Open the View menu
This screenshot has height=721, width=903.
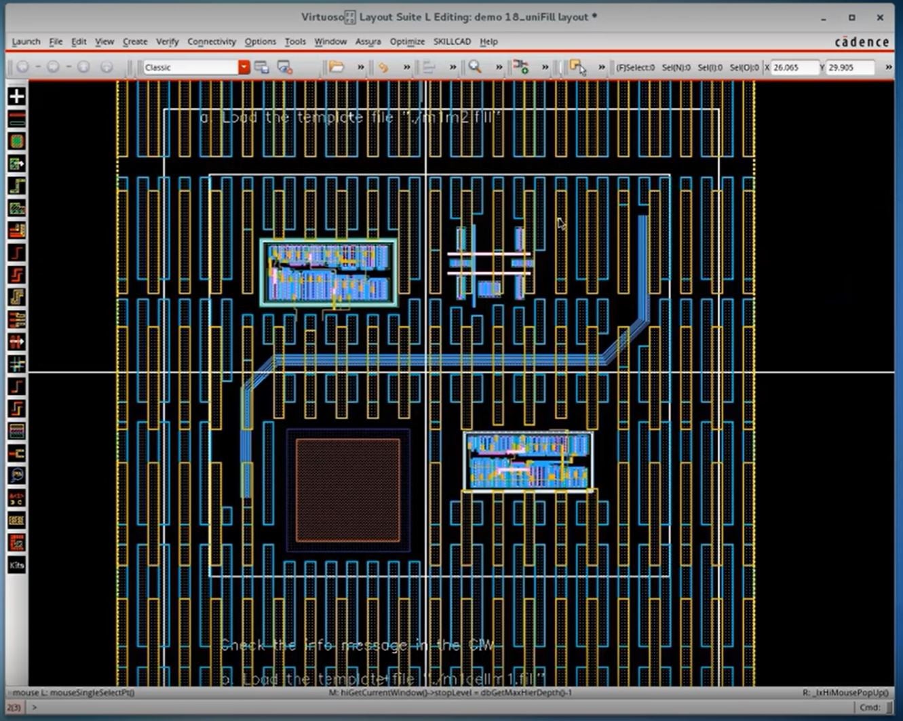click(104, 41)
